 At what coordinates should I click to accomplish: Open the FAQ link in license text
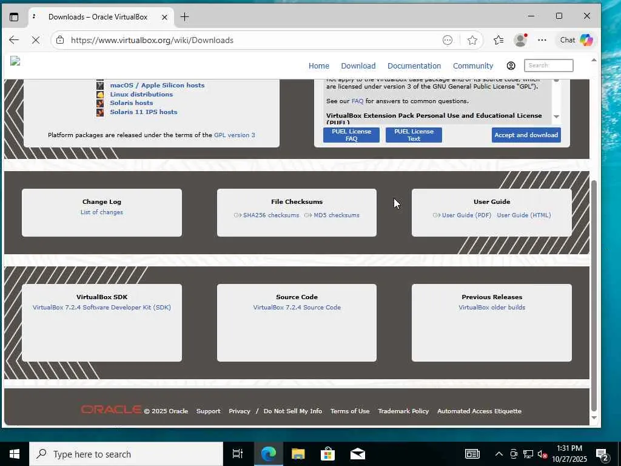[357, 101]
